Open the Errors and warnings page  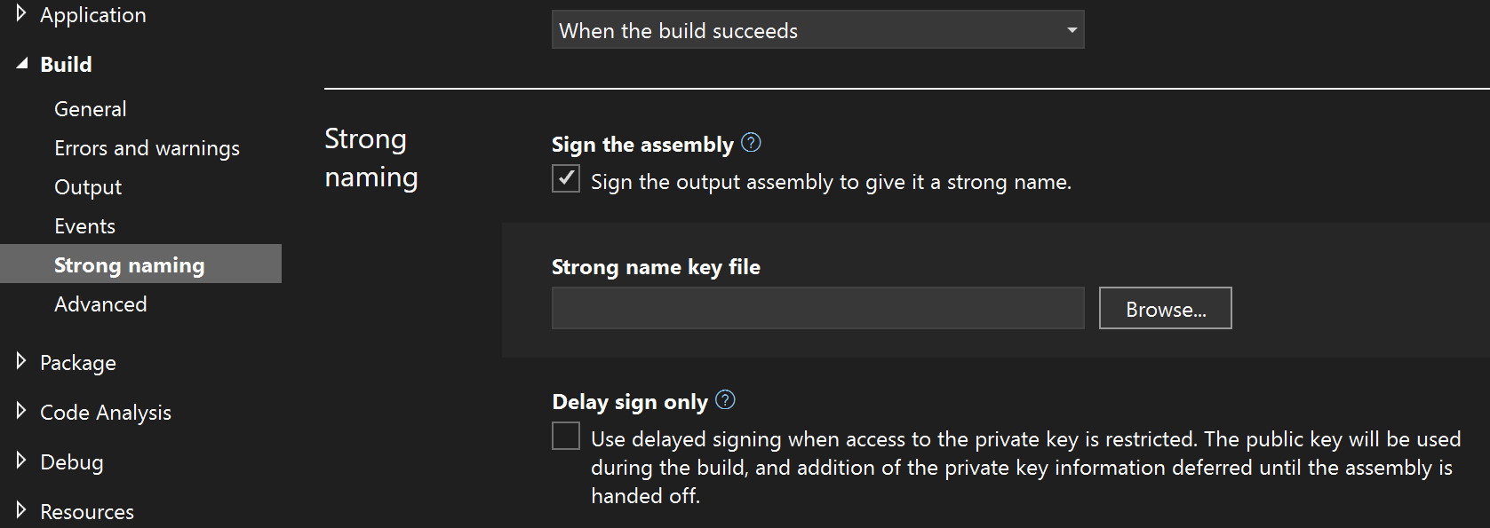pyautogui.click(x=147, y=147)
